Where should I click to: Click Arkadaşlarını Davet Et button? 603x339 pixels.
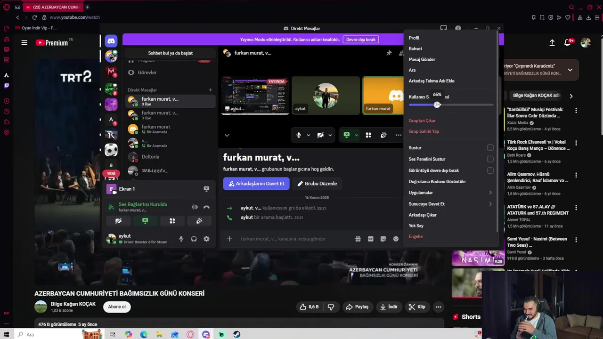[256, 184]
